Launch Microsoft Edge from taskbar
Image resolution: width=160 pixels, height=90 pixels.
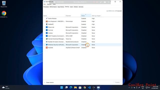[71, 87]
